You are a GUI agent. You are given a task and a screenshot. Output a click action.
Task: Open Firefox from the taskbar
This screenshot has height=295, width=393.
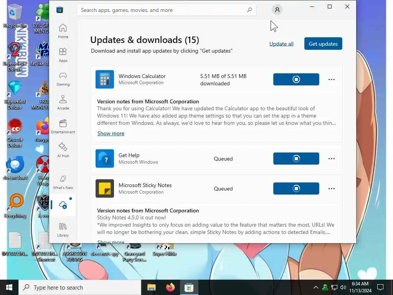coord(170,287)
